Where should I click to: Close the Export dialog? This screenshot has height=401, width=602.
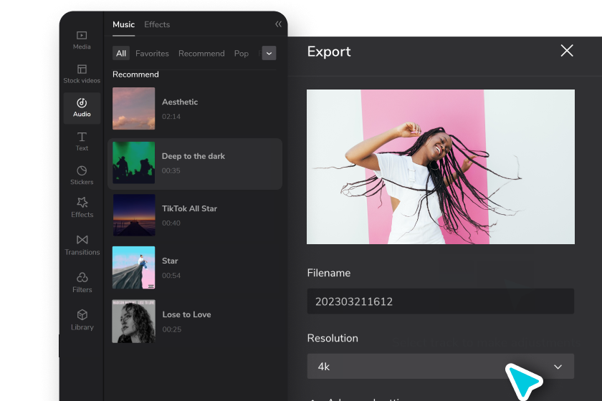click(x=567, y=51)
